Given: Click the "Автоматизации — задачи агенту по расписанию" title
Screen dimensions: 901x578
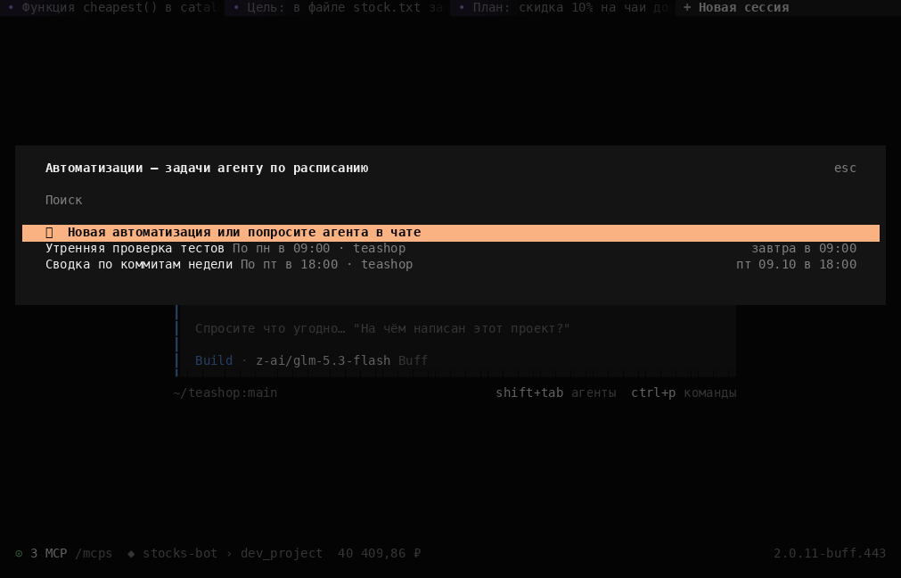Looking at the screenshot, I should point(207,168).
